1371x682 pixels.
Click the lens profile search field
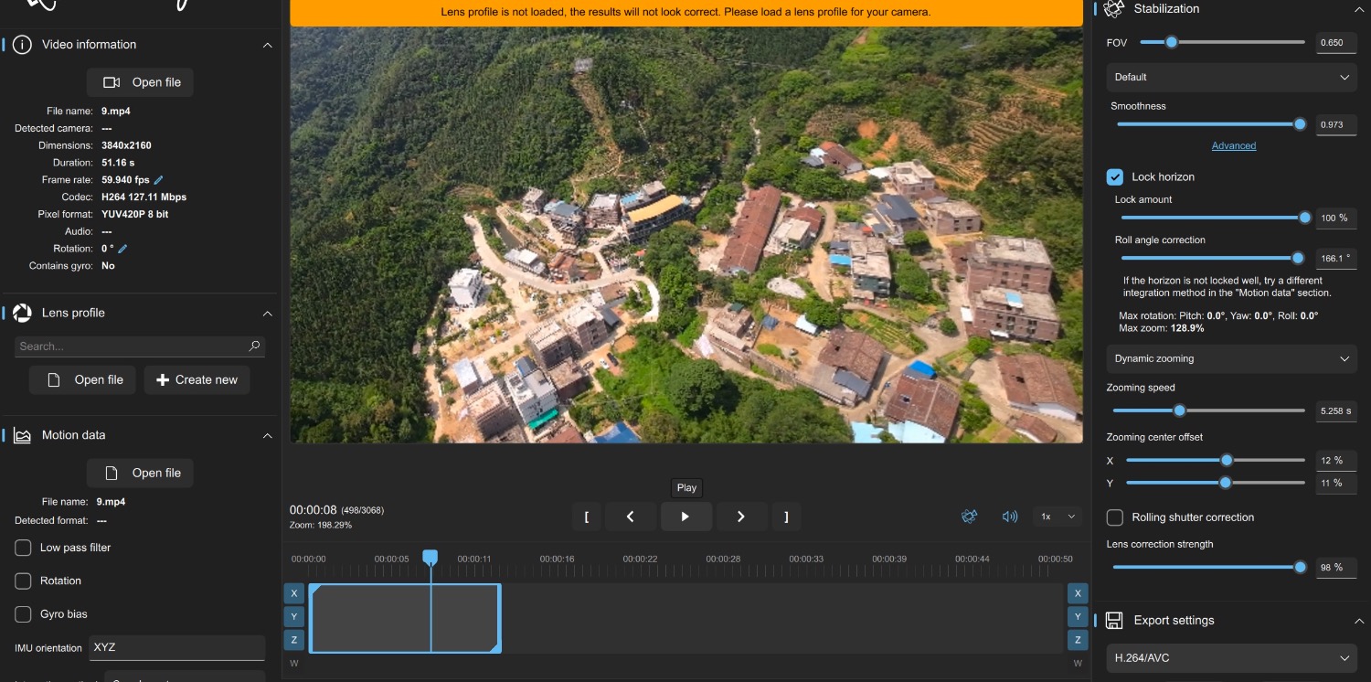coord(140,346)
